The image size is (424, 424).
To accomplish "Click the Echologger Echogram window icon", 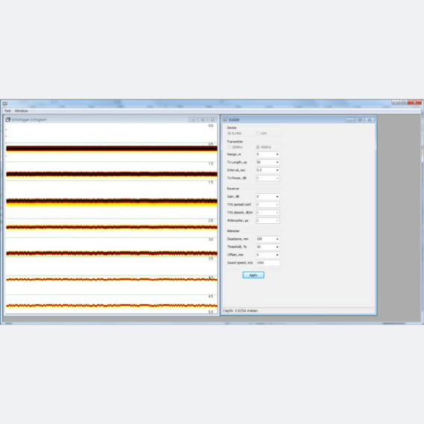I will [8, 119].
